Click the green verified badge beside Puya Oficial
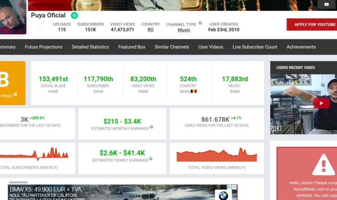The width and height of the screenshot is (337, 200). [x=74, y=15]
